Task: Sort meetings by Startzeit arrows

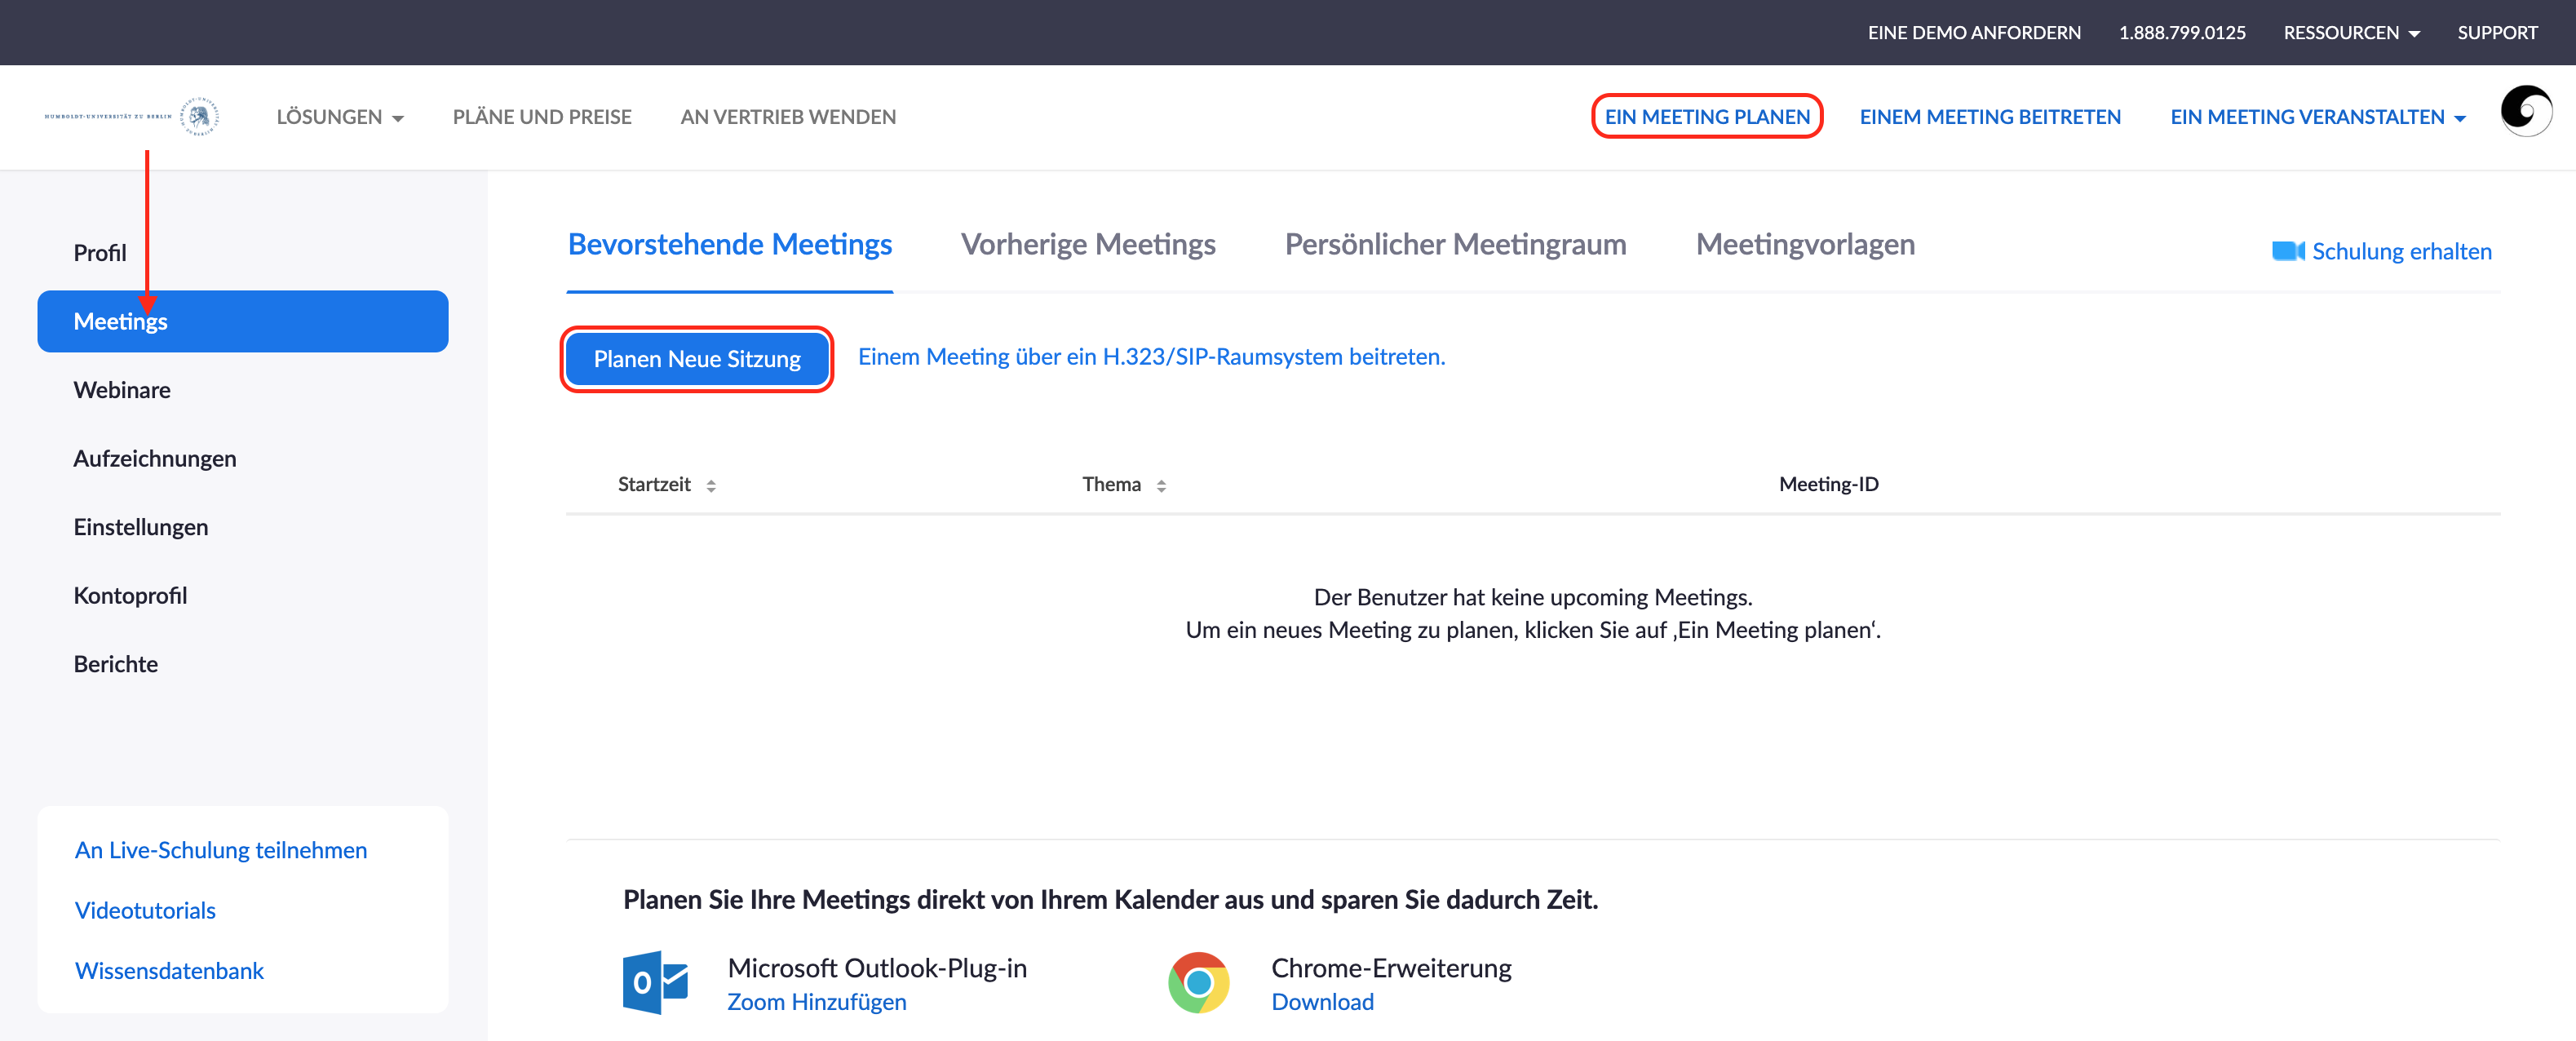Action: point(711,486)
